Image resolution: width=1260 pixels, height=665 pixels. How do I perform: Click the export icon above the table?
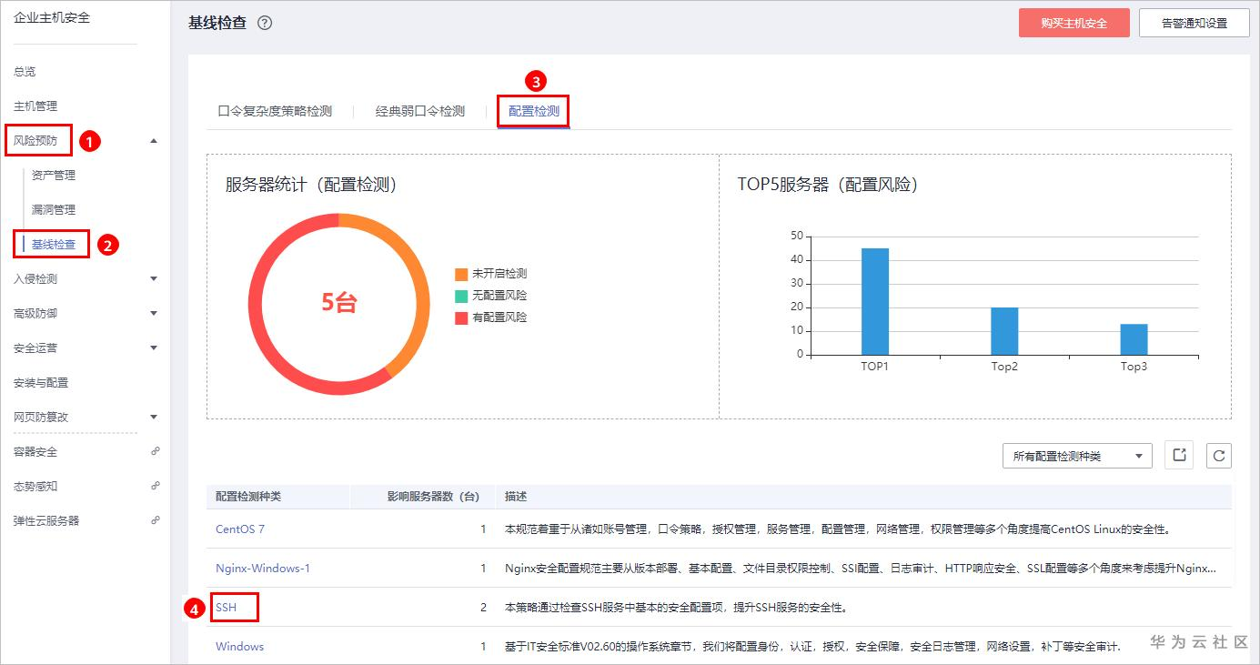[1179, 456]
